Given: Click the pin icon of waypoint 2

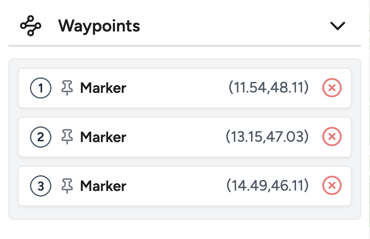Looking at the screenshot, I should [x=67, y=137].
